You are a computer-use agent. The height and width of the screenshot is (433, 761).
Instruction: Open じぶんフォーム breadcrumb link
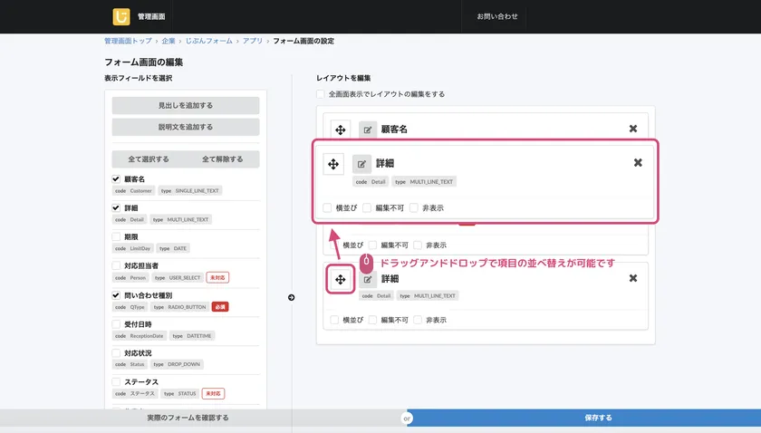coord(207,41)
